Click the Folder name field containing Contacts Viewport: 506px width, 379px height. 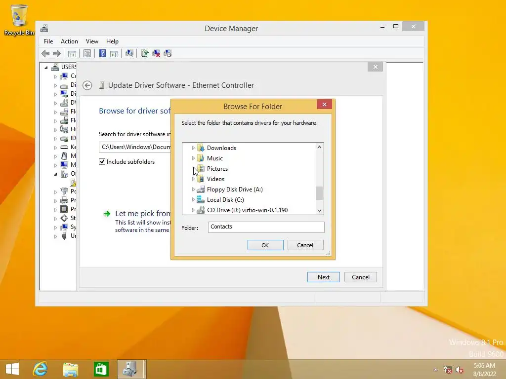click(x=266, y=227)
